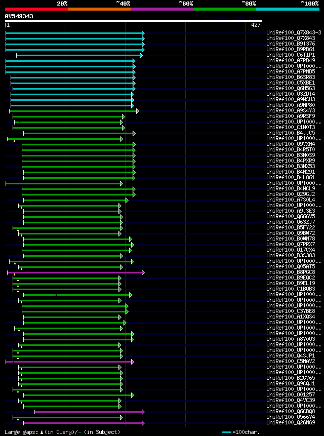This screenshot has width=324, height=436.
Task: Open entry UniRef100_A1XQS4
Action: pos(291,316)
